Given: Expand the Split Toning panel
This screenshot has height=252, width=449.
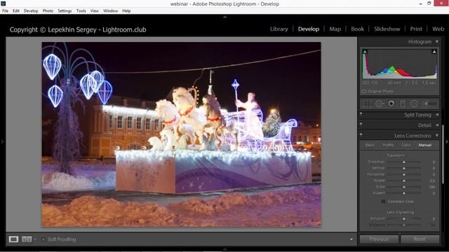Looking at the screenshot, I should (x=437, y=115).
